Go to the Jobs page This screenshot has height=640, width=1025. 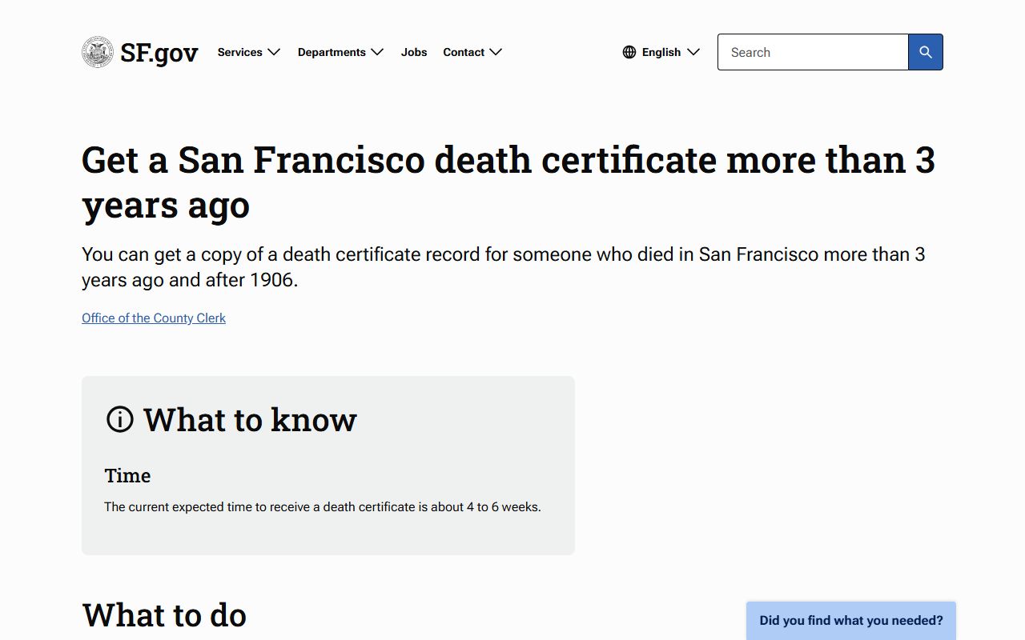coord(414,52)
